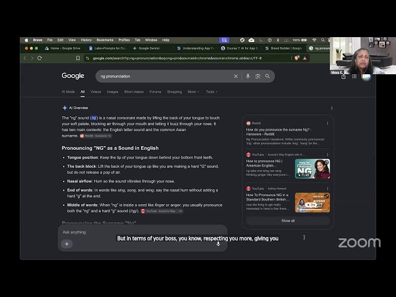
Task: Open three-dot menu for Accent's Way video
Action: click(327, 155)
